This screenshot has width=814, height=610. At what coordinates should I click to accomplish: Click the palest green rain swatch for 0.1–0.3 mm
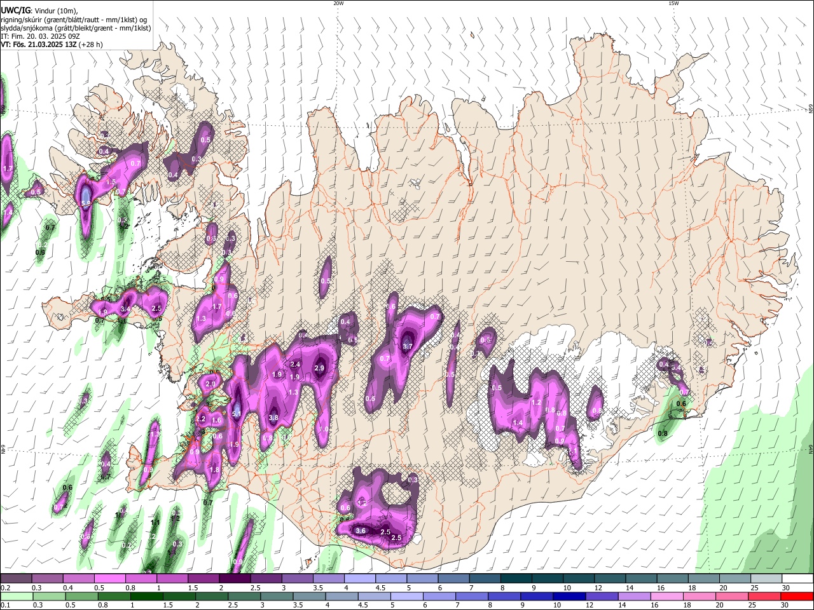pyautogui.click(x=16, y=597)
